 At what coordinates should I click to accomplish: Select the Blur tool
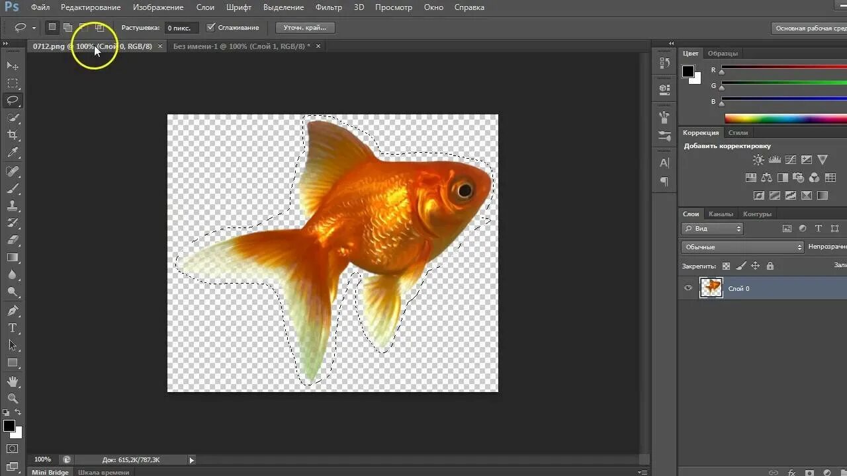13,274
